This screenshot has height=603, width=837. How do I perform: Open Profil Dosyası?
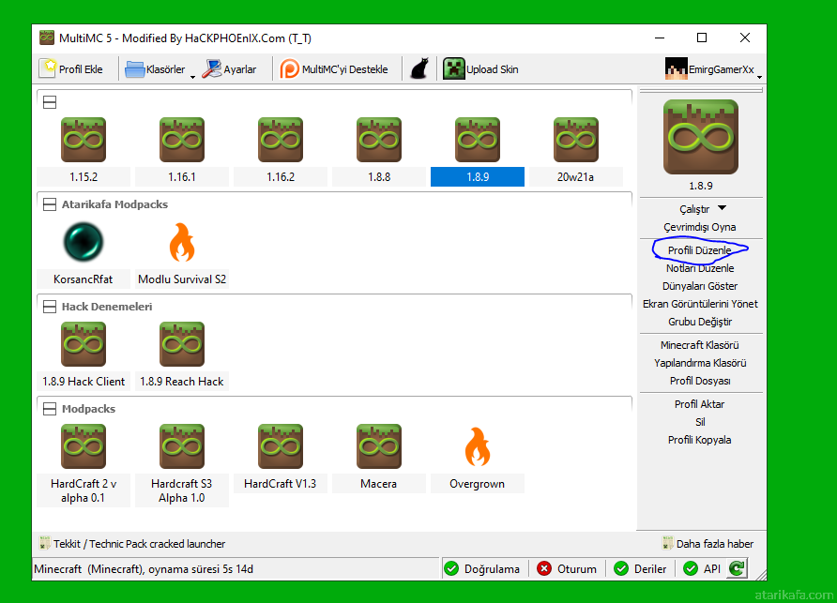(x=700, y=381)
